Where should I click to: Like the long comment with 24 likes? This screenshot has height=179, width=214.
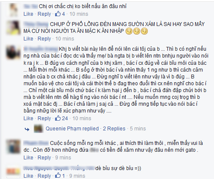pos(28,118)
